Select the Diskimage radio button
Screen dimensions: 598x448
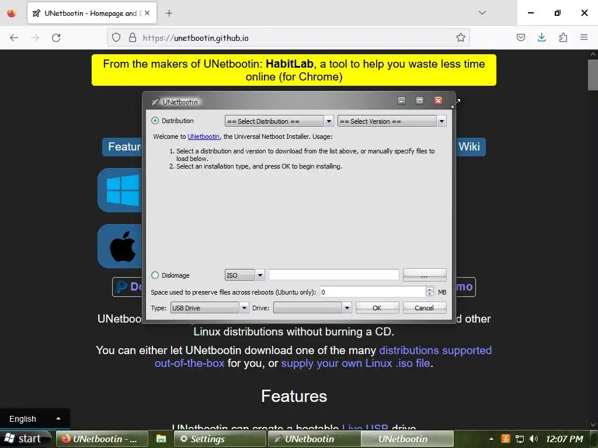coord(155,275)
